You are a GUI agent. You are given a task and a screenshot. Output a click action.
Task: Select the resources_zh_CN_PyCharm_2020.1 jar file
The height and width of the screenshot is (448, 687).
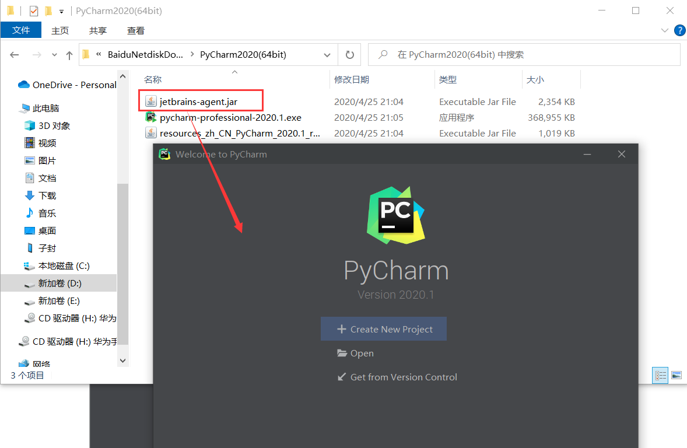(240, 133)
